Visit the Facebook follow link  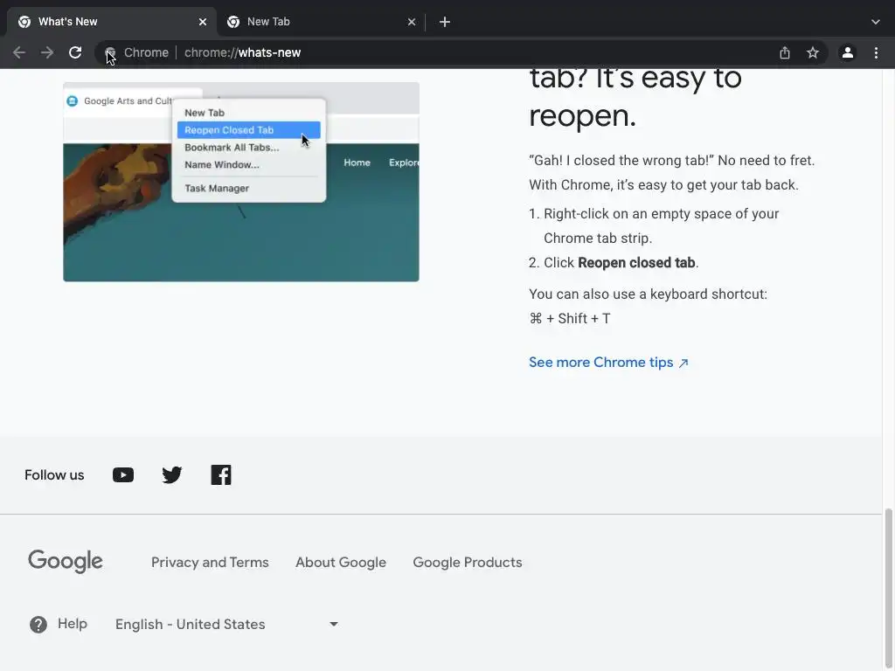tap(221, 474)
